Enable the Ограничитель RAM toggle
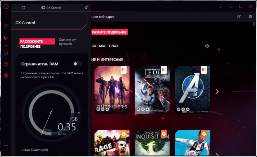The width and height of the screenshot is (257, 157). point(77,64)
